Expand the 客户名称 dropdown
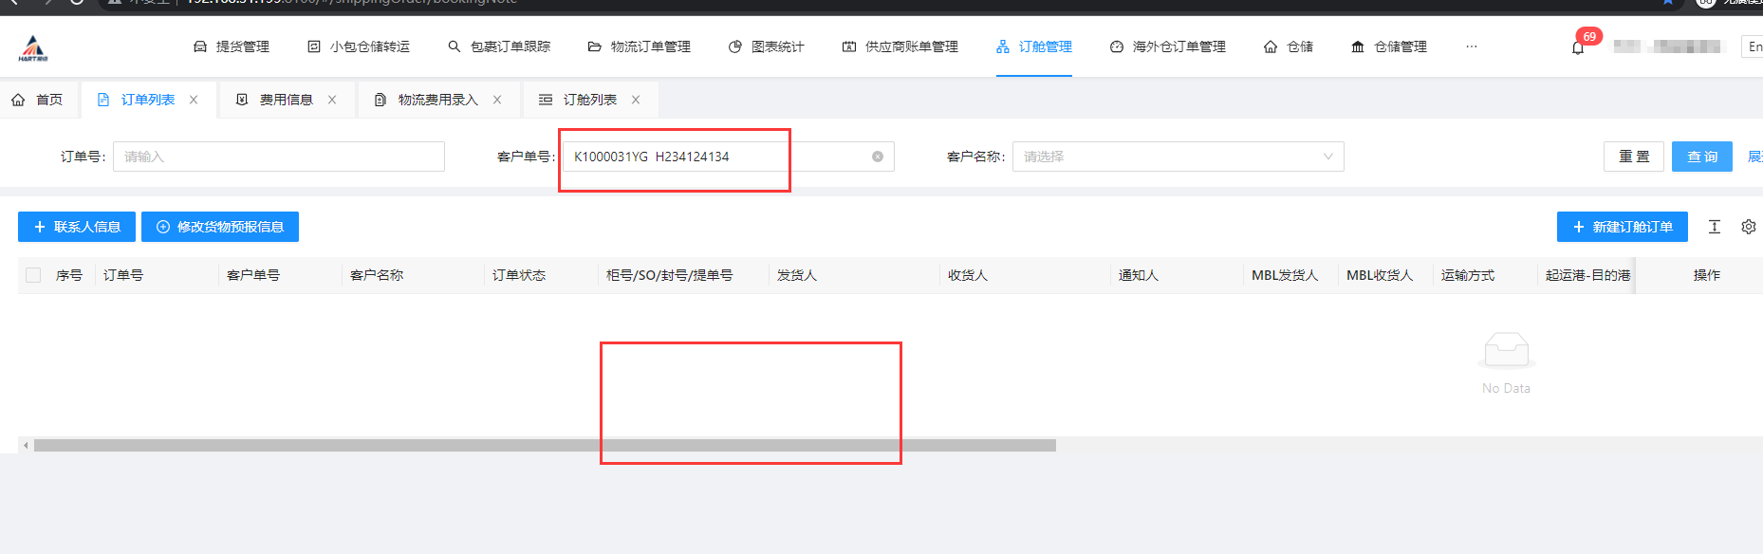This screenshot has height=554, width=1763. coord(1178,157)
